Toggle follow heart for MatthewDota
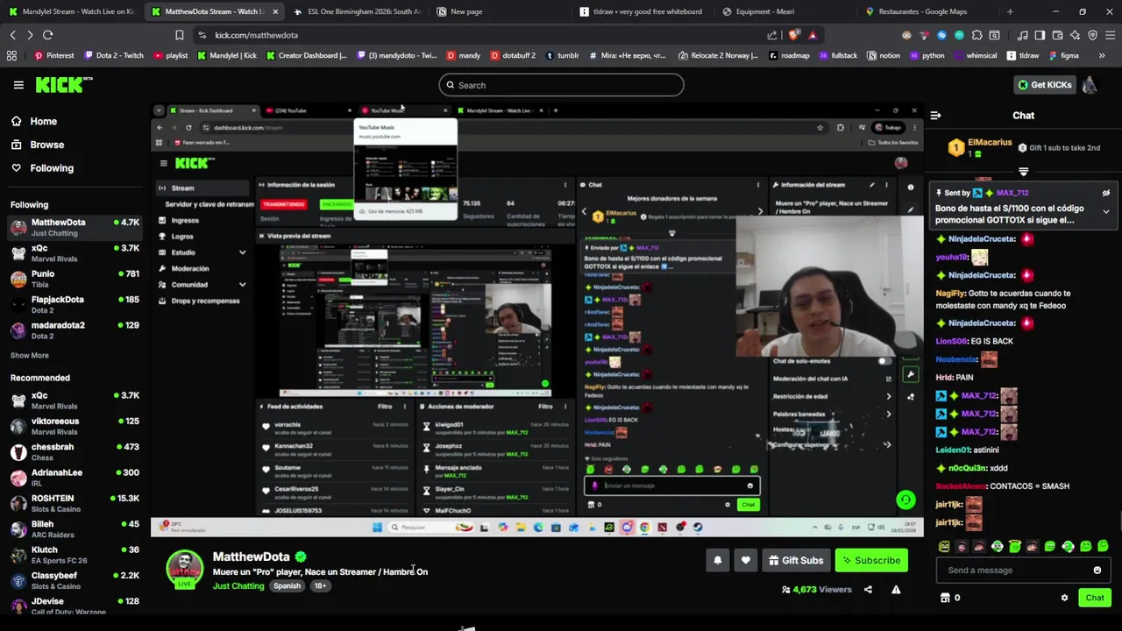Screen dimensions: 1122x631 pyautogui.click(x=745, y=561)
